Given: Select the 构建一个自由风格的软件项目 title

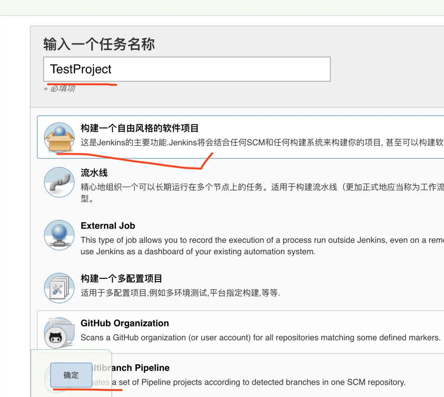Looking at the screenshot, I should (139, 128).
